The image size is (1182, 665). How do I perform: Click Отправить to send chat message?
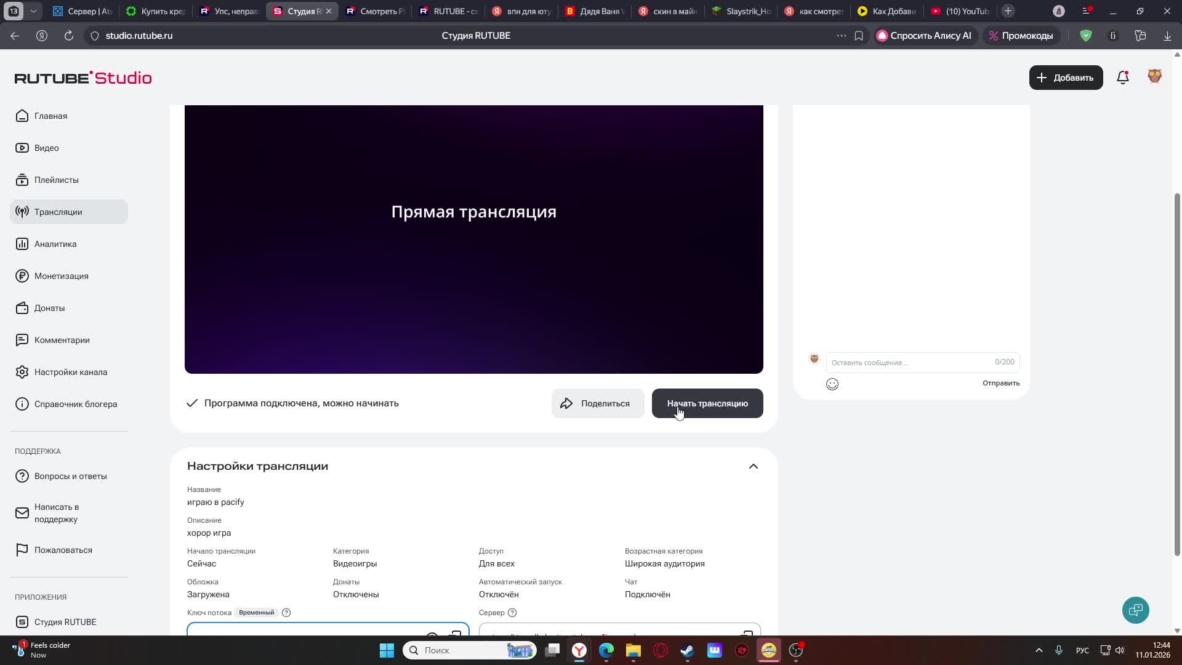tap(1000, 383)
